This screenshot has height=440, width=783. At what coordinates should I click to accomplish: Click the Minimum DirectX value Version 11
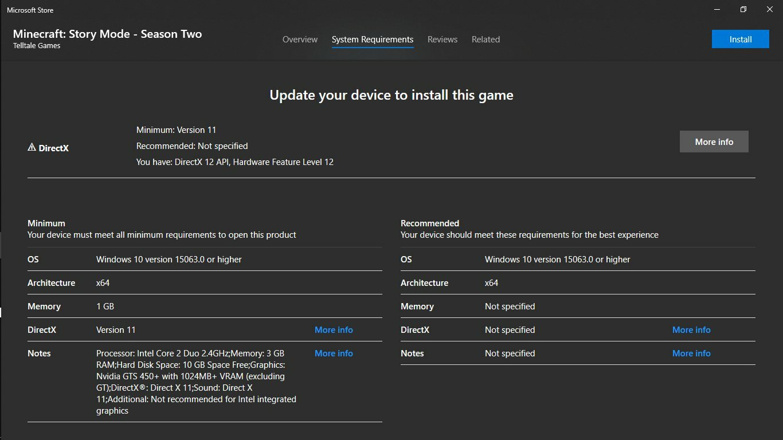(116, 330)
